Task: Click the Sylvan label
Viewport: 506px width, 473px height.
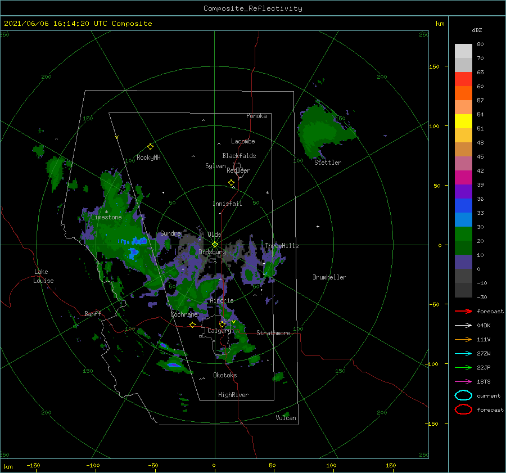Action: point(215,166)
